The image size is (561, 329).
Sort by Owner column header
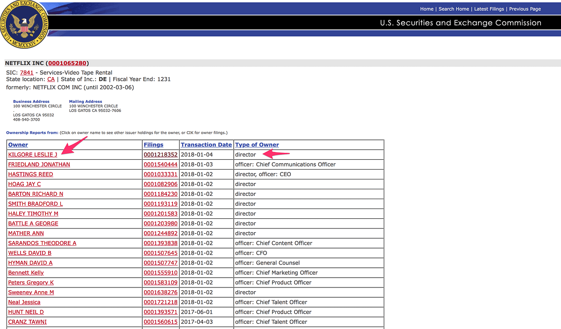click(18, 145)
